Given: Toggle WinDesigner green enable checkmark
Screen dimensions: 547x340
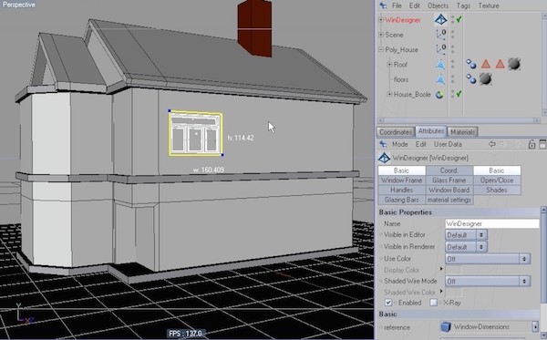Looking at the screenshot, I should click(459, 20).
